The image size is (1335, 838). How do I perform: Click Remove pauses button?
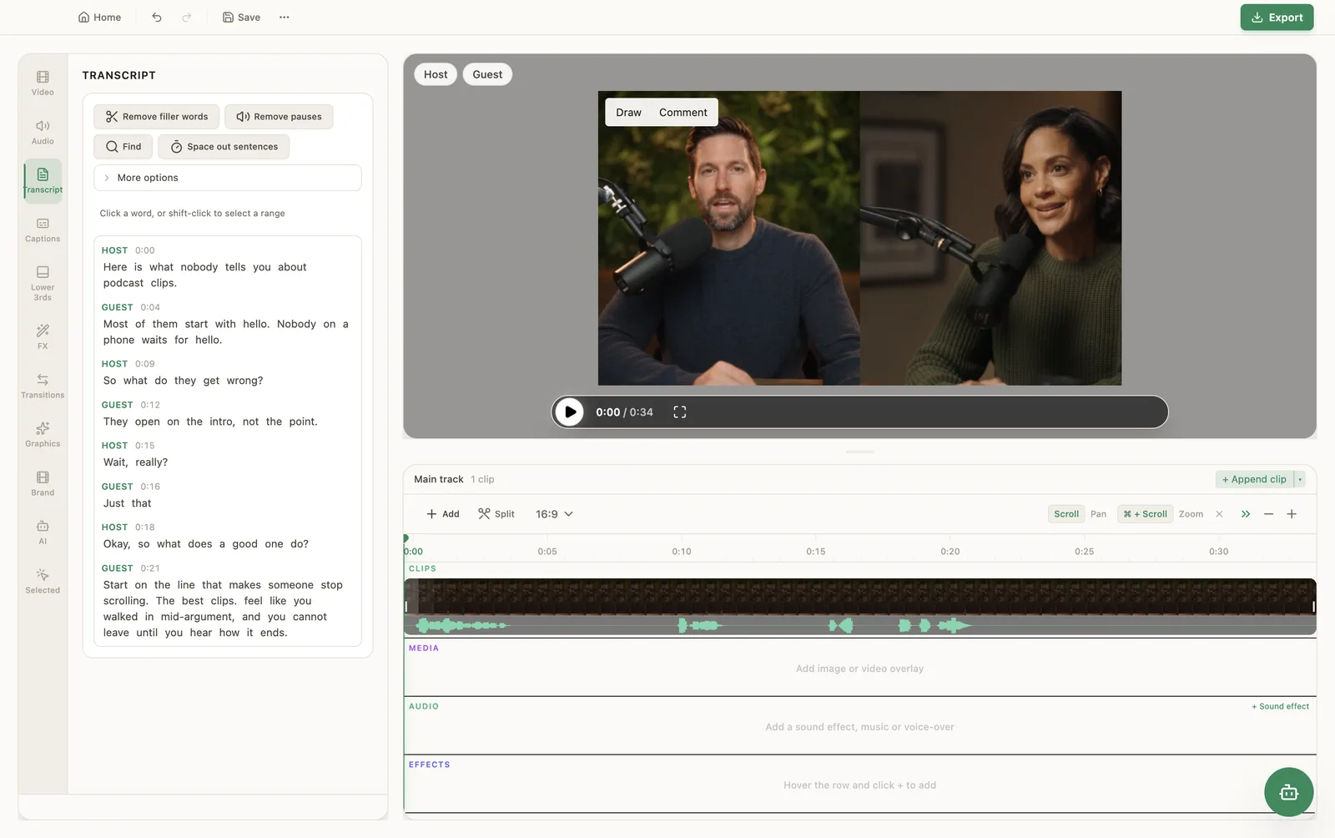coord(279,117)
